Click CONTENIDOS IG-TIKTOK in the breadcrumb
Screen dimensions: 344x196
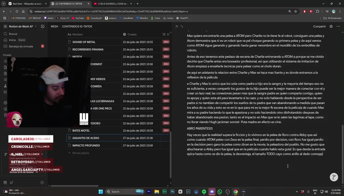(77, 26)
